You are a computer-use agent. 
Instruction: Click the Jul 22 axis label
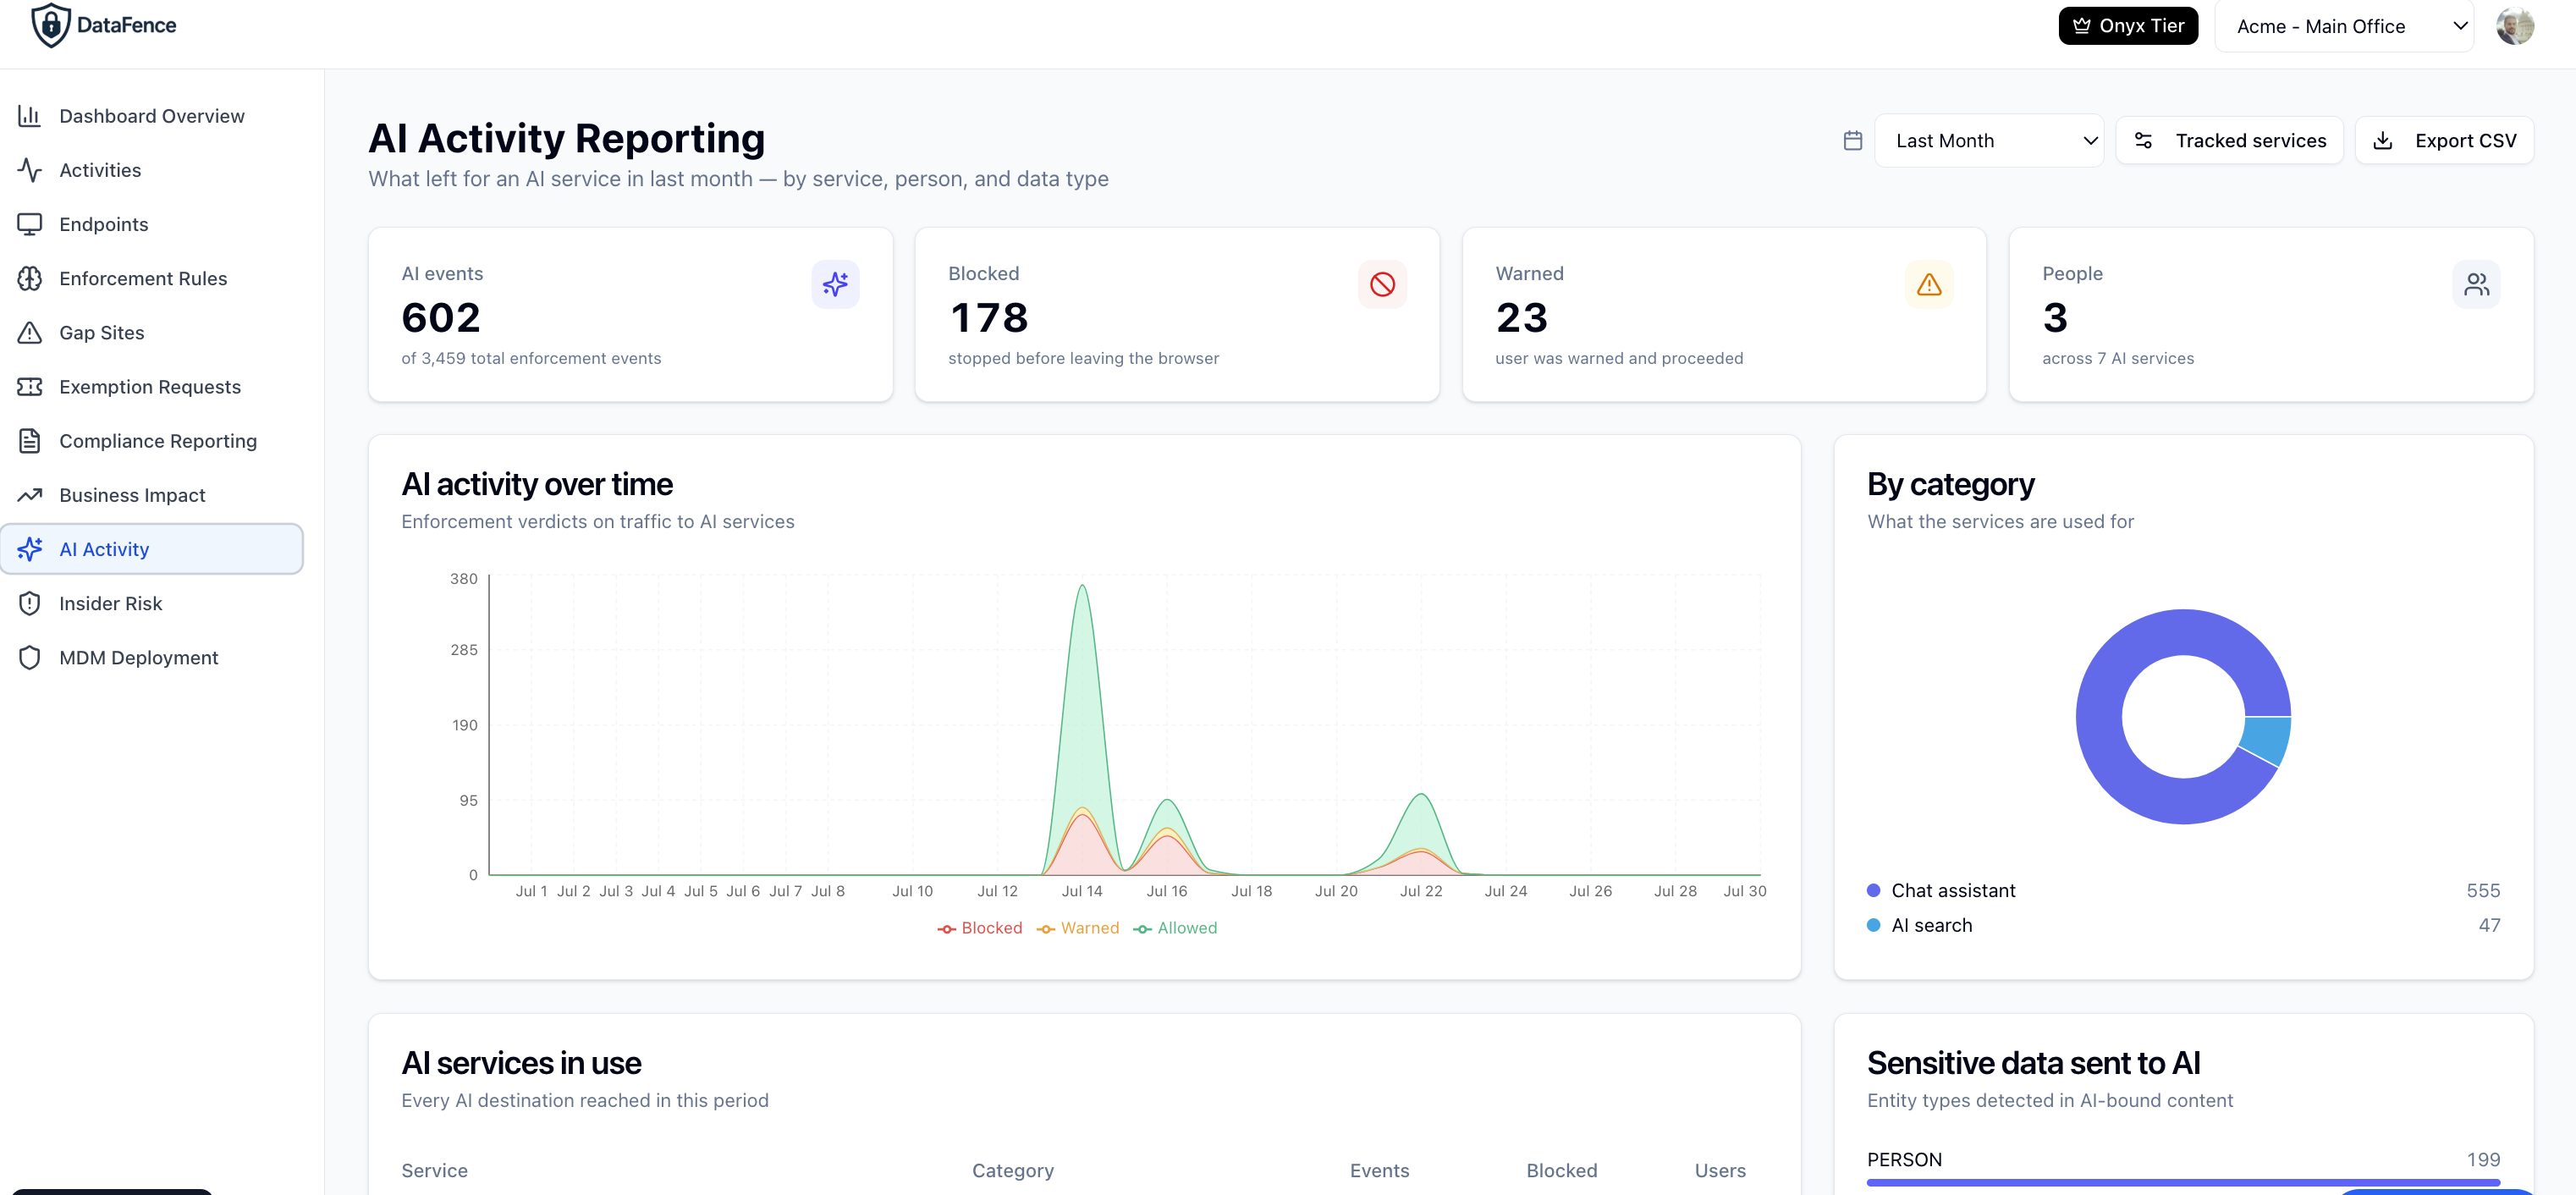coord(1420,891)
